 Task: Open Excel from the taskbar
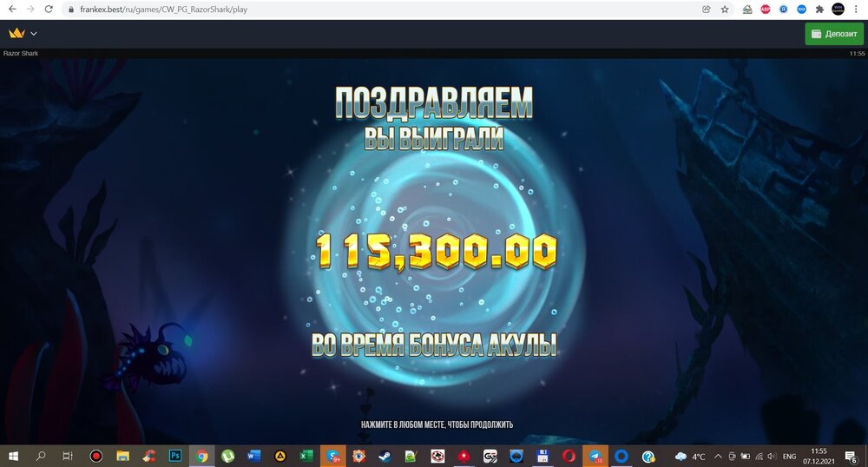coord(306,456)
